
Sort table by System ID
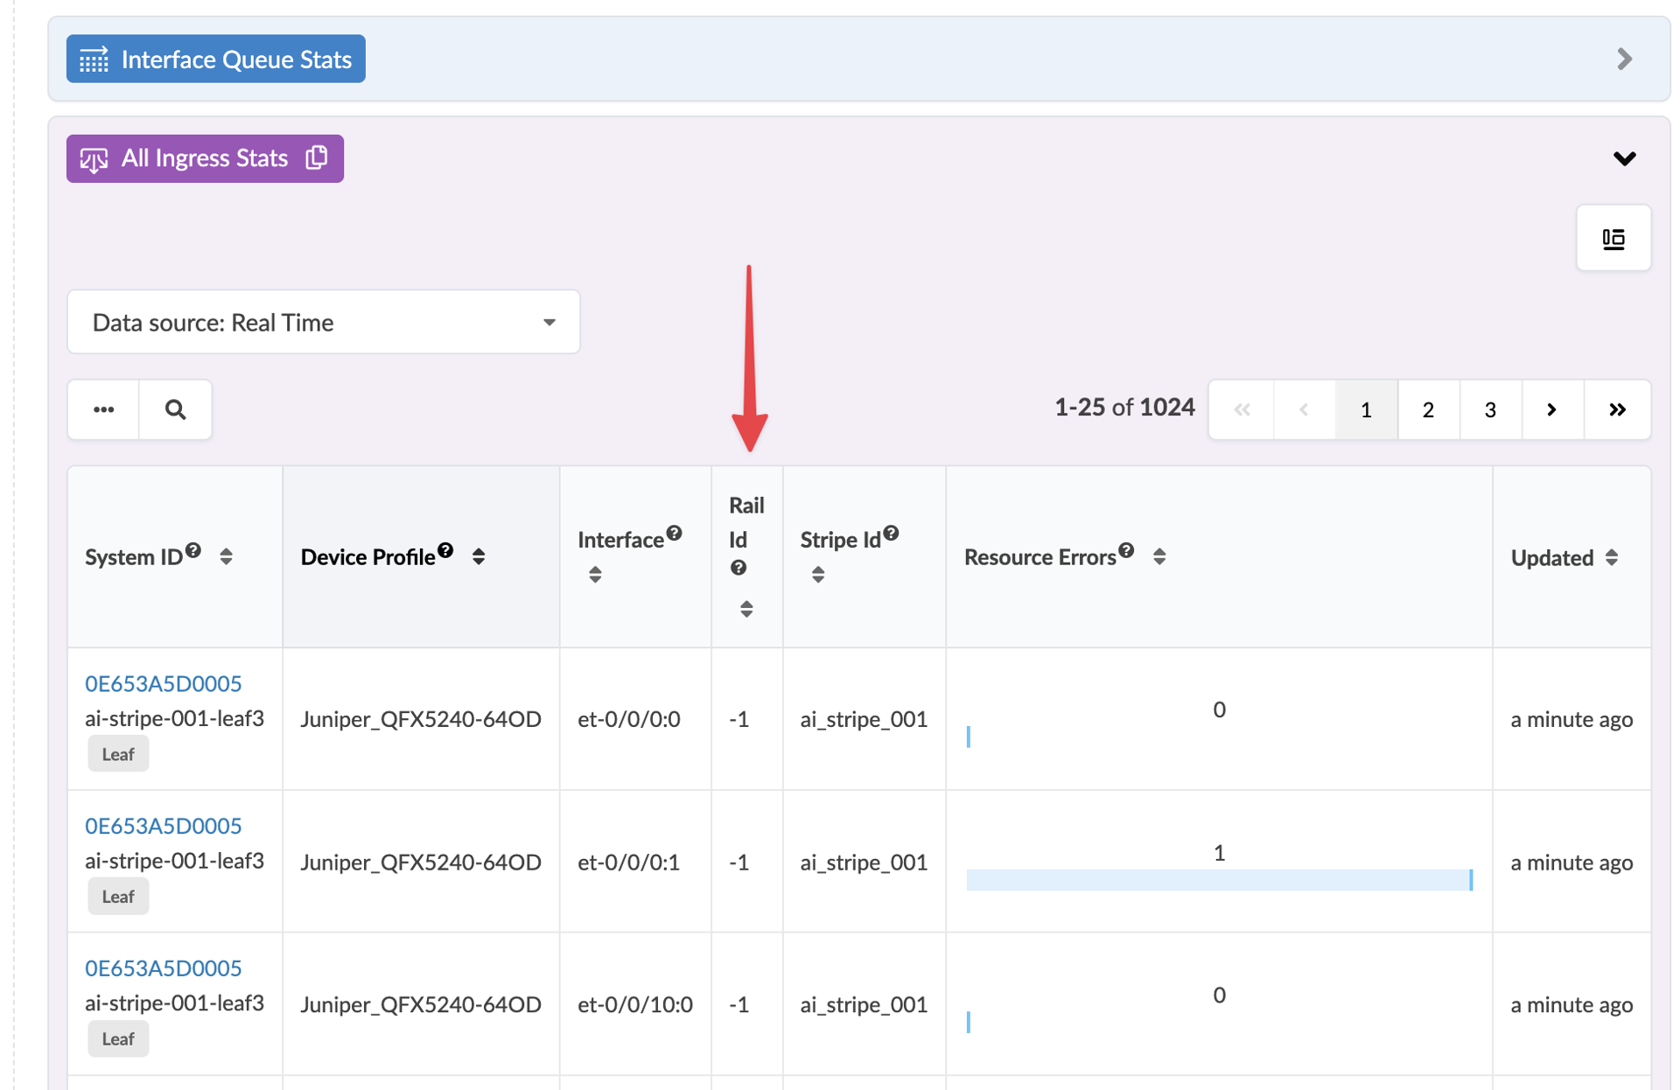click(226, 556)
